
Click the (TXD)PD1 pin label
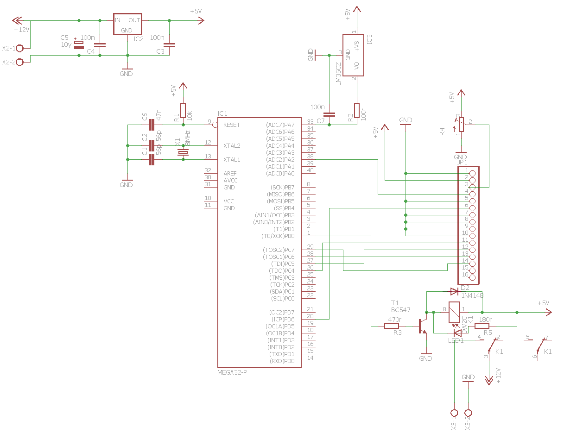(x=282, y=354)
